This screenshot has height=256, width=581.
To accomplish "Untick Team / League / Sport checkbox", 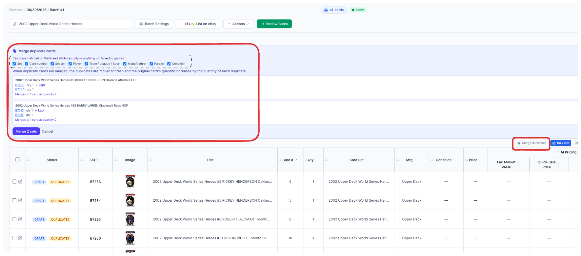I will (x=86, y=64).
